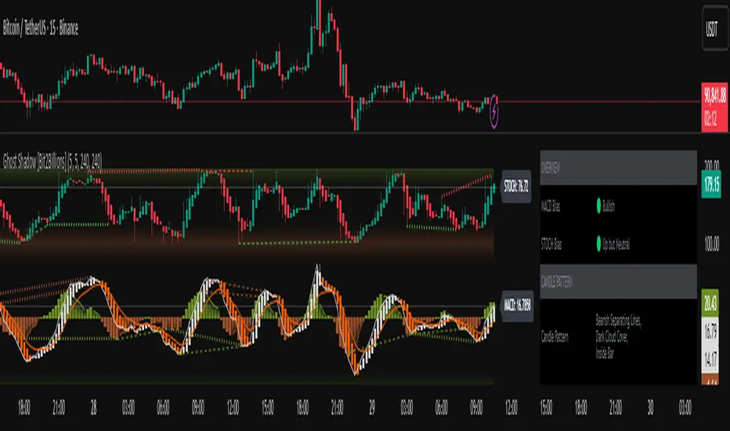This screenshot has height=431, width=730.
Task: Click the green dot beside Bullish
Action: pyautogui.click(x=598, y=205)
